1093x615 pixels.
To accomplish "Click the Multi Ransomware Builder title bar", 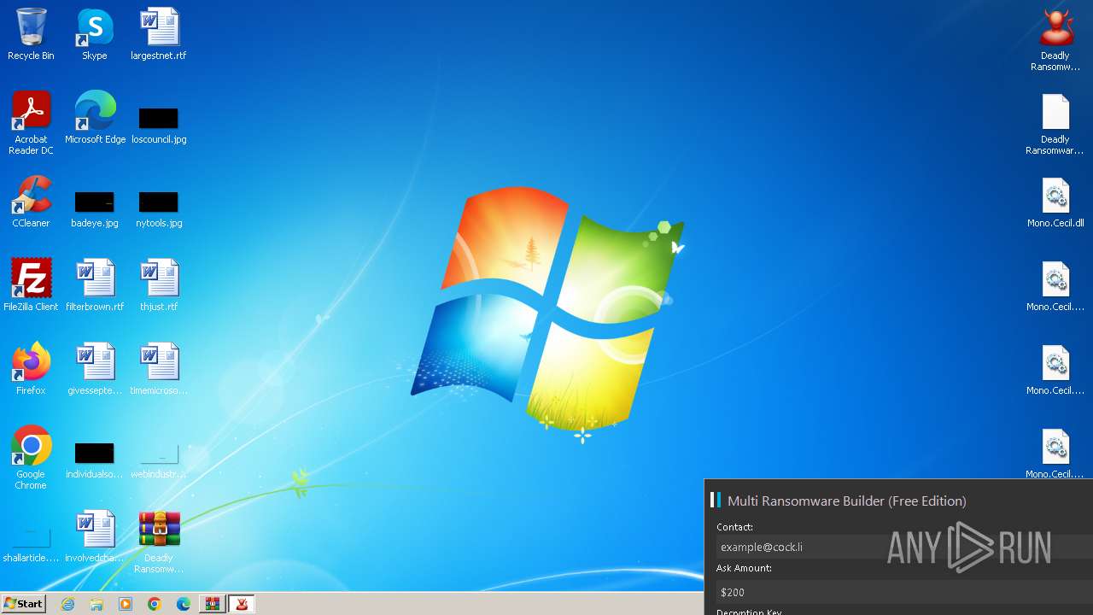I will [x=898, y=501].
